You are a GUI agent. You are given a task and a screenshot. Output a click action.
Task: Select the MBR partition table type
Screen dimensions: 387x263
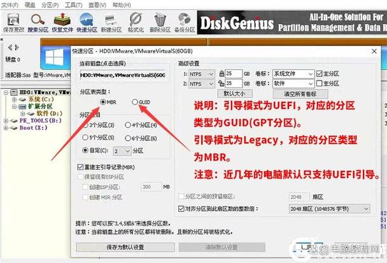103,102
